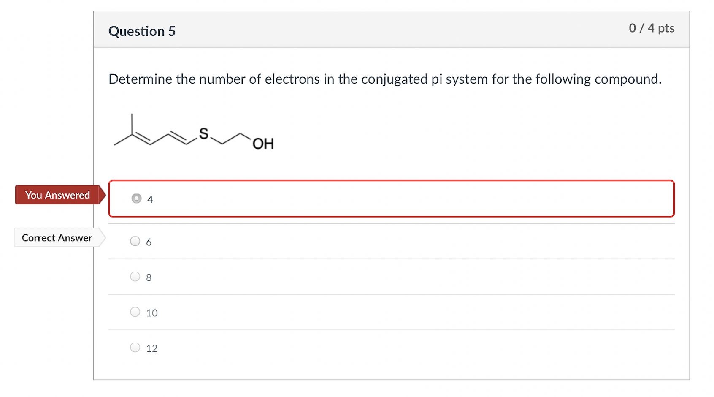Click the OH label in the structure

click(263, 143)
